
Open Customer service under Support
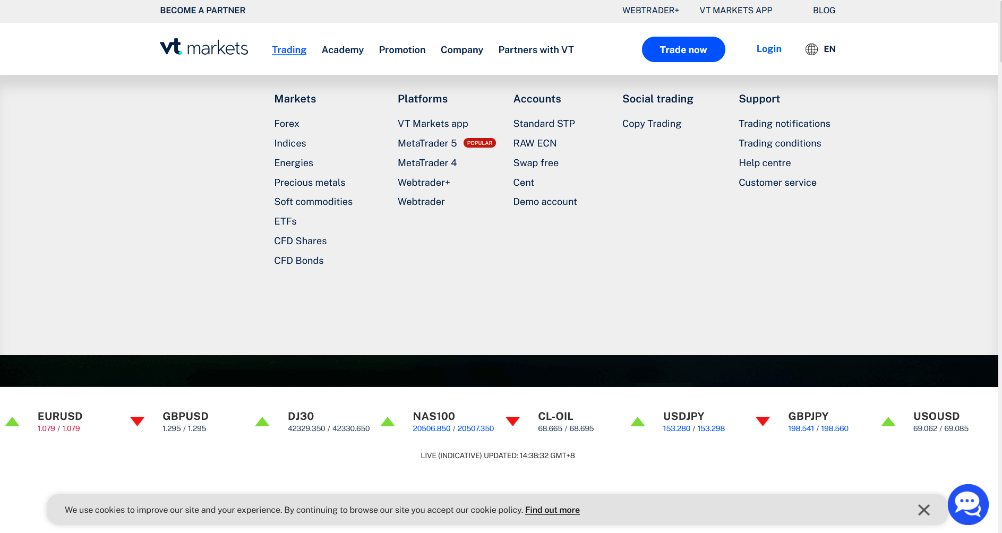click(x=777, y=183)
